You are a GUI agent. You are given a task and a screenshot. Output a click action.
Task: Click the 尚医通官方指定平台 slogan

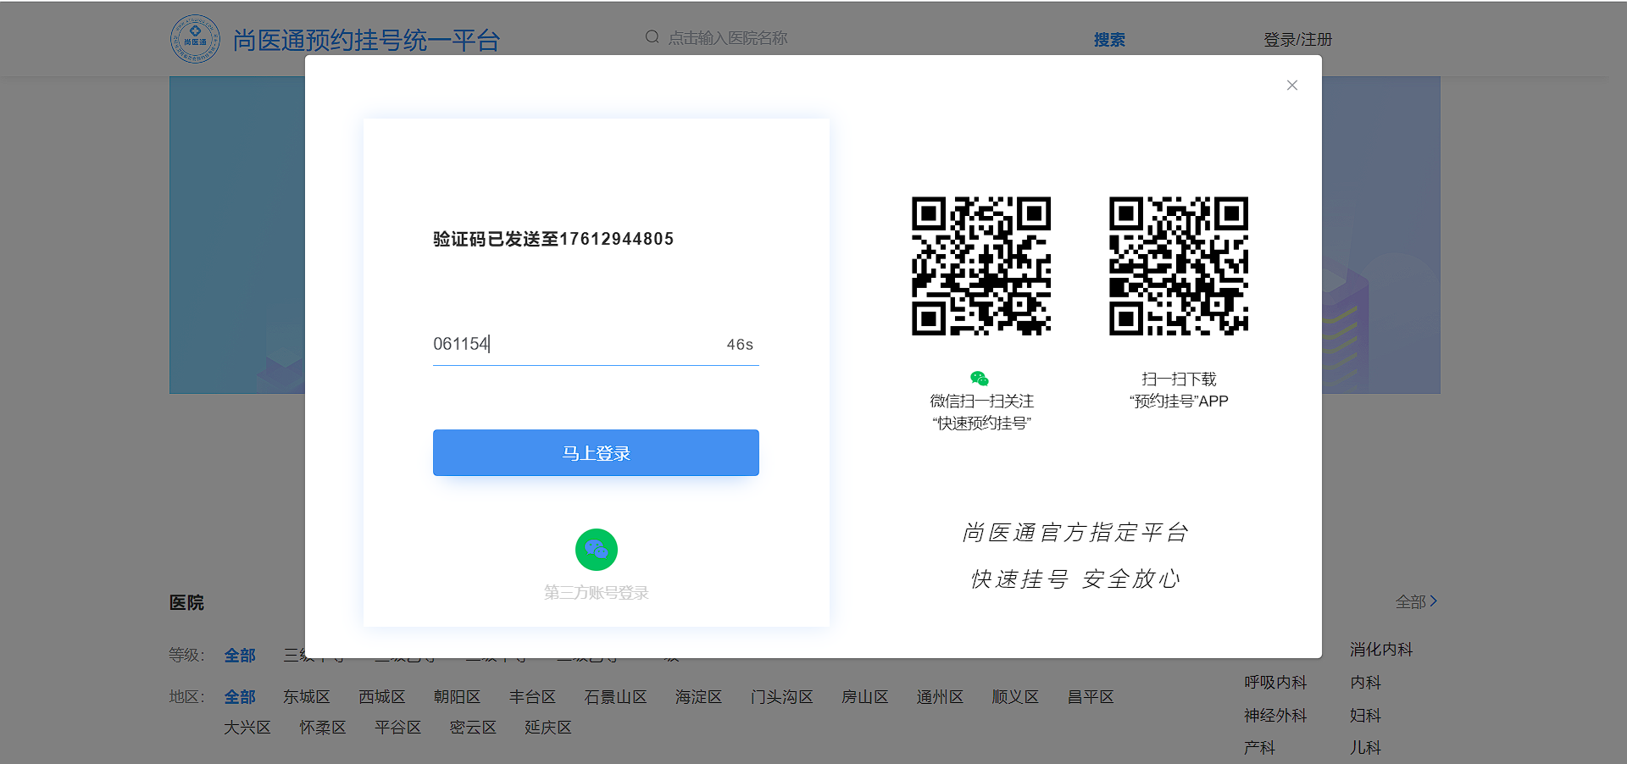1075,533
